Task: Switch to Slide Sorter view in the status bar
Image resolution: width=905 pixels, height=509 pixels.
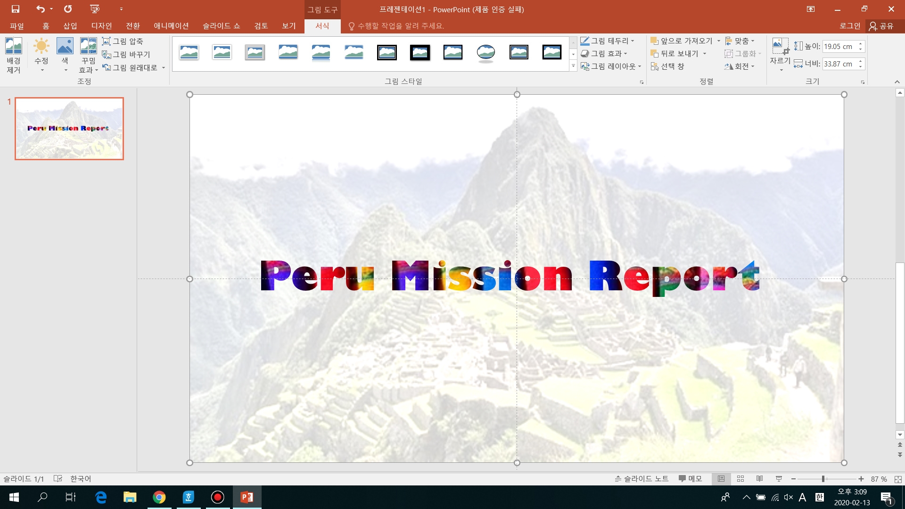Action: (740, 479)
